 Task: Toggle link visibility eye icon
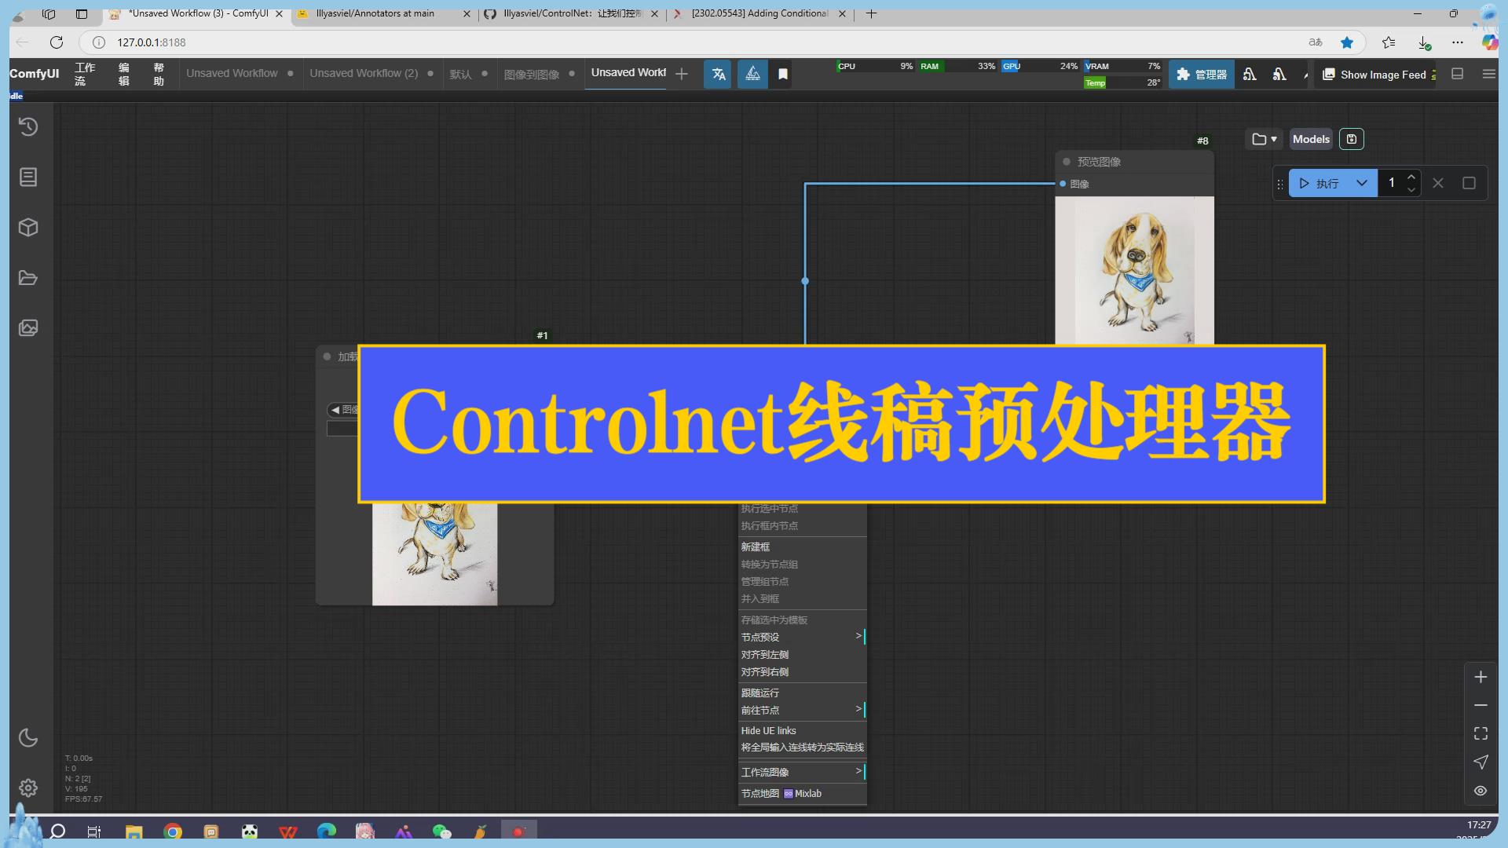tap(1481, 791)
